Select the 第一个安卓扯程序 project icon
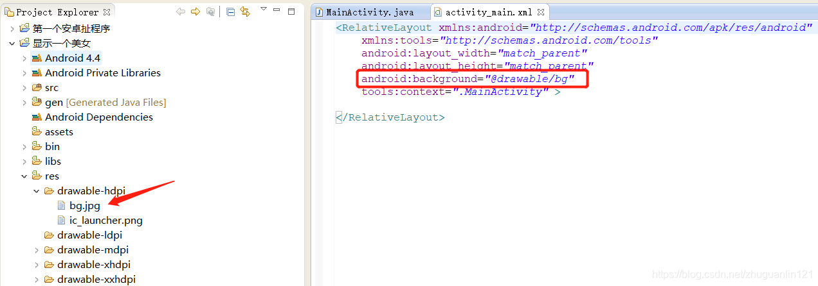Image resolution: width=818 pixels, height=286 pixels. [x=24, y=28]
